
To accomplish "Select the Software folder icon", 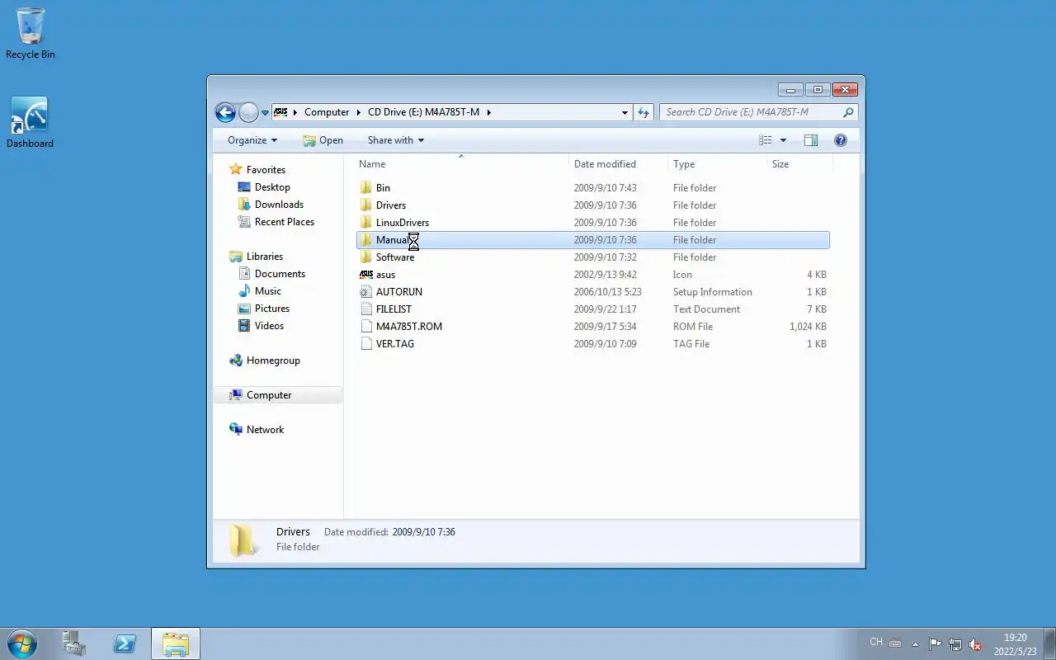I will pyautogui.click(x=366, y=257).
